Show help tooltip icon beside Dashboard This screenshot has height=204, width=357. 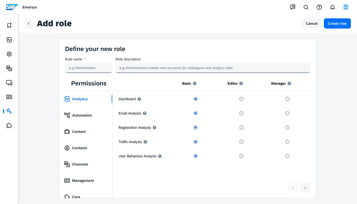point(139,99)
